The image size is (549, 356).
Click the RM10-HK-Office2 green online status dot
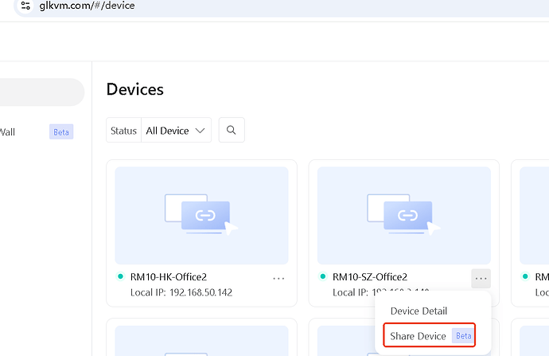(120, 277)
